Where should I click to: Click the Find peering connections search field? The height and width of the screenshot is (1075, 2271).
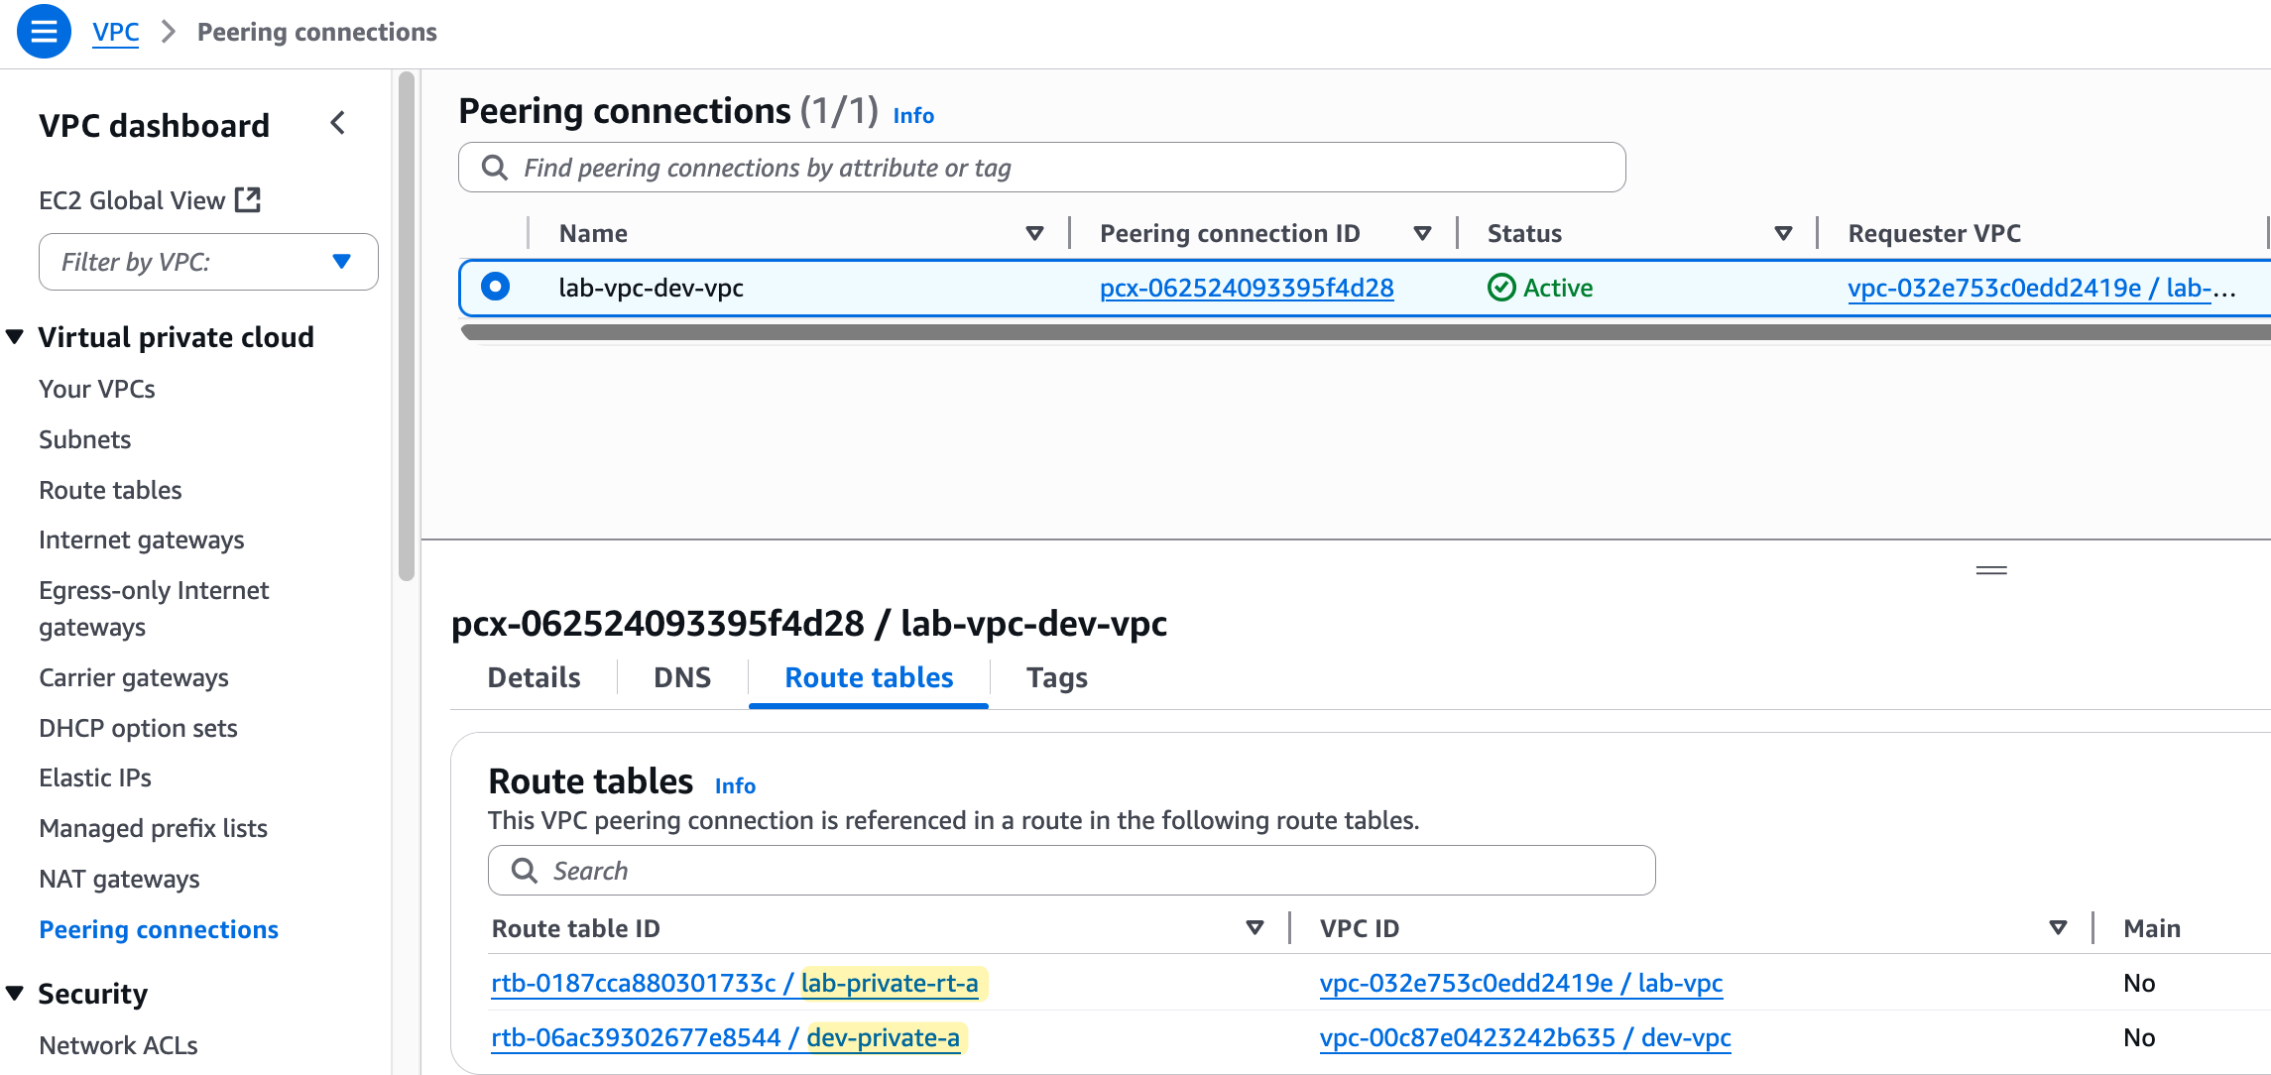[1041, 168]
